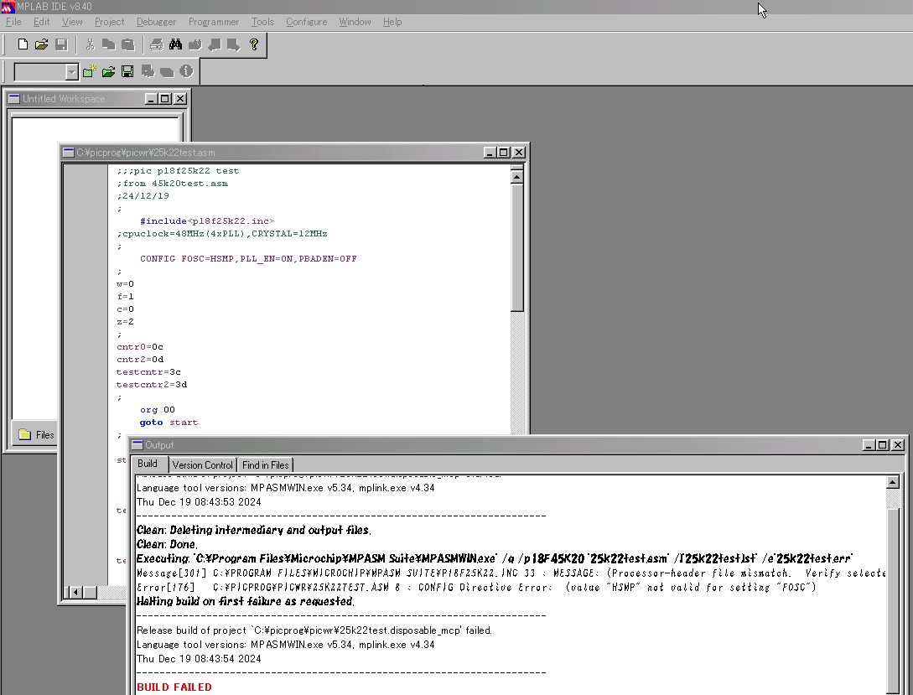This screenshot has width=913, height=695.
Task: Open the View menu
Action: (x=72, y=22)
